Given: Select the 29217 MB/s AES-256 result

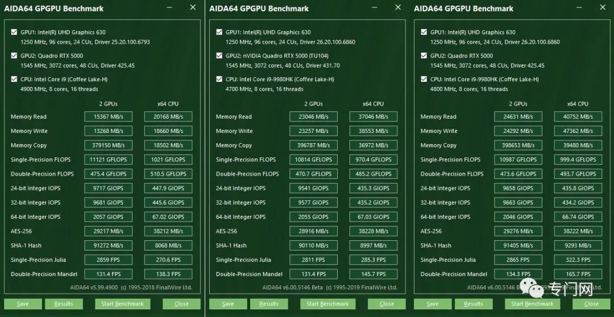Looking at the screenshot, I should pos(109,231).
